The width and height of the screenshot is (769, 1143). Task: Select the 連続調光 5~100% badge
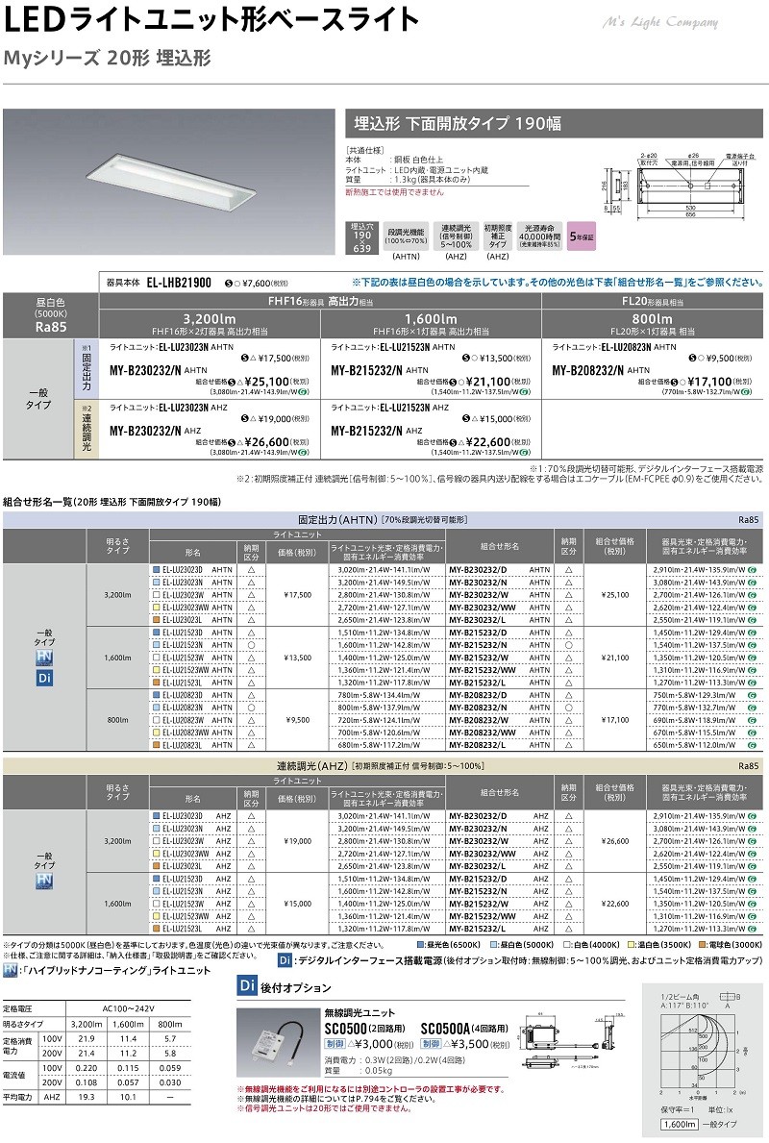tap(456, 236)
